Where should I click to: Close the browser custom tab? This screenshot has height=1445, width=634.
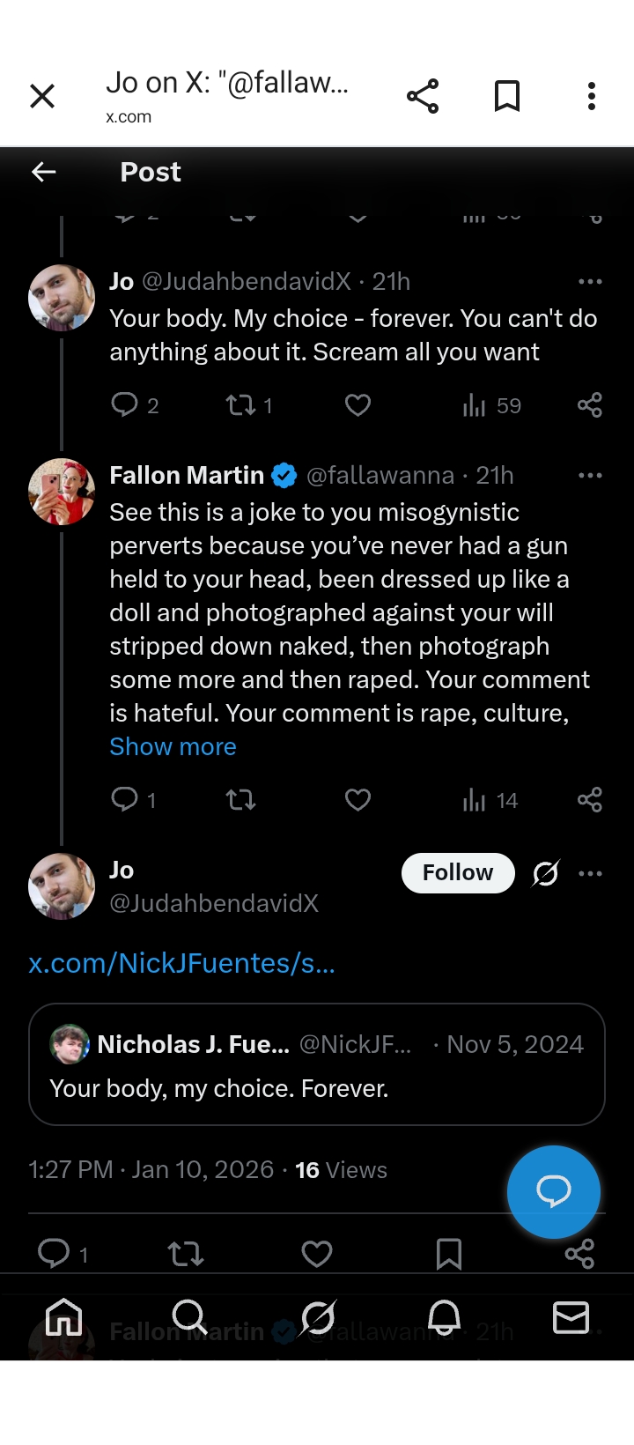pos(42,96)
